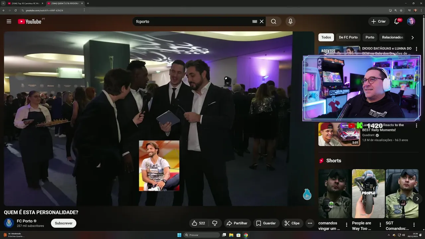Screen dimensions: 425x239
Task: Open more actions three-dot button under video
Action: click(x=310, y=223)
